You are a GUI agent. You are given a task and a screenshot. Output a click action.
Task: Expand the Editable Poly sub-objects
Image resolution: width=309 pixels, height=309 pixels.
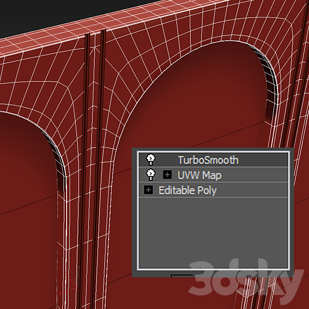(x=148, y=190)
